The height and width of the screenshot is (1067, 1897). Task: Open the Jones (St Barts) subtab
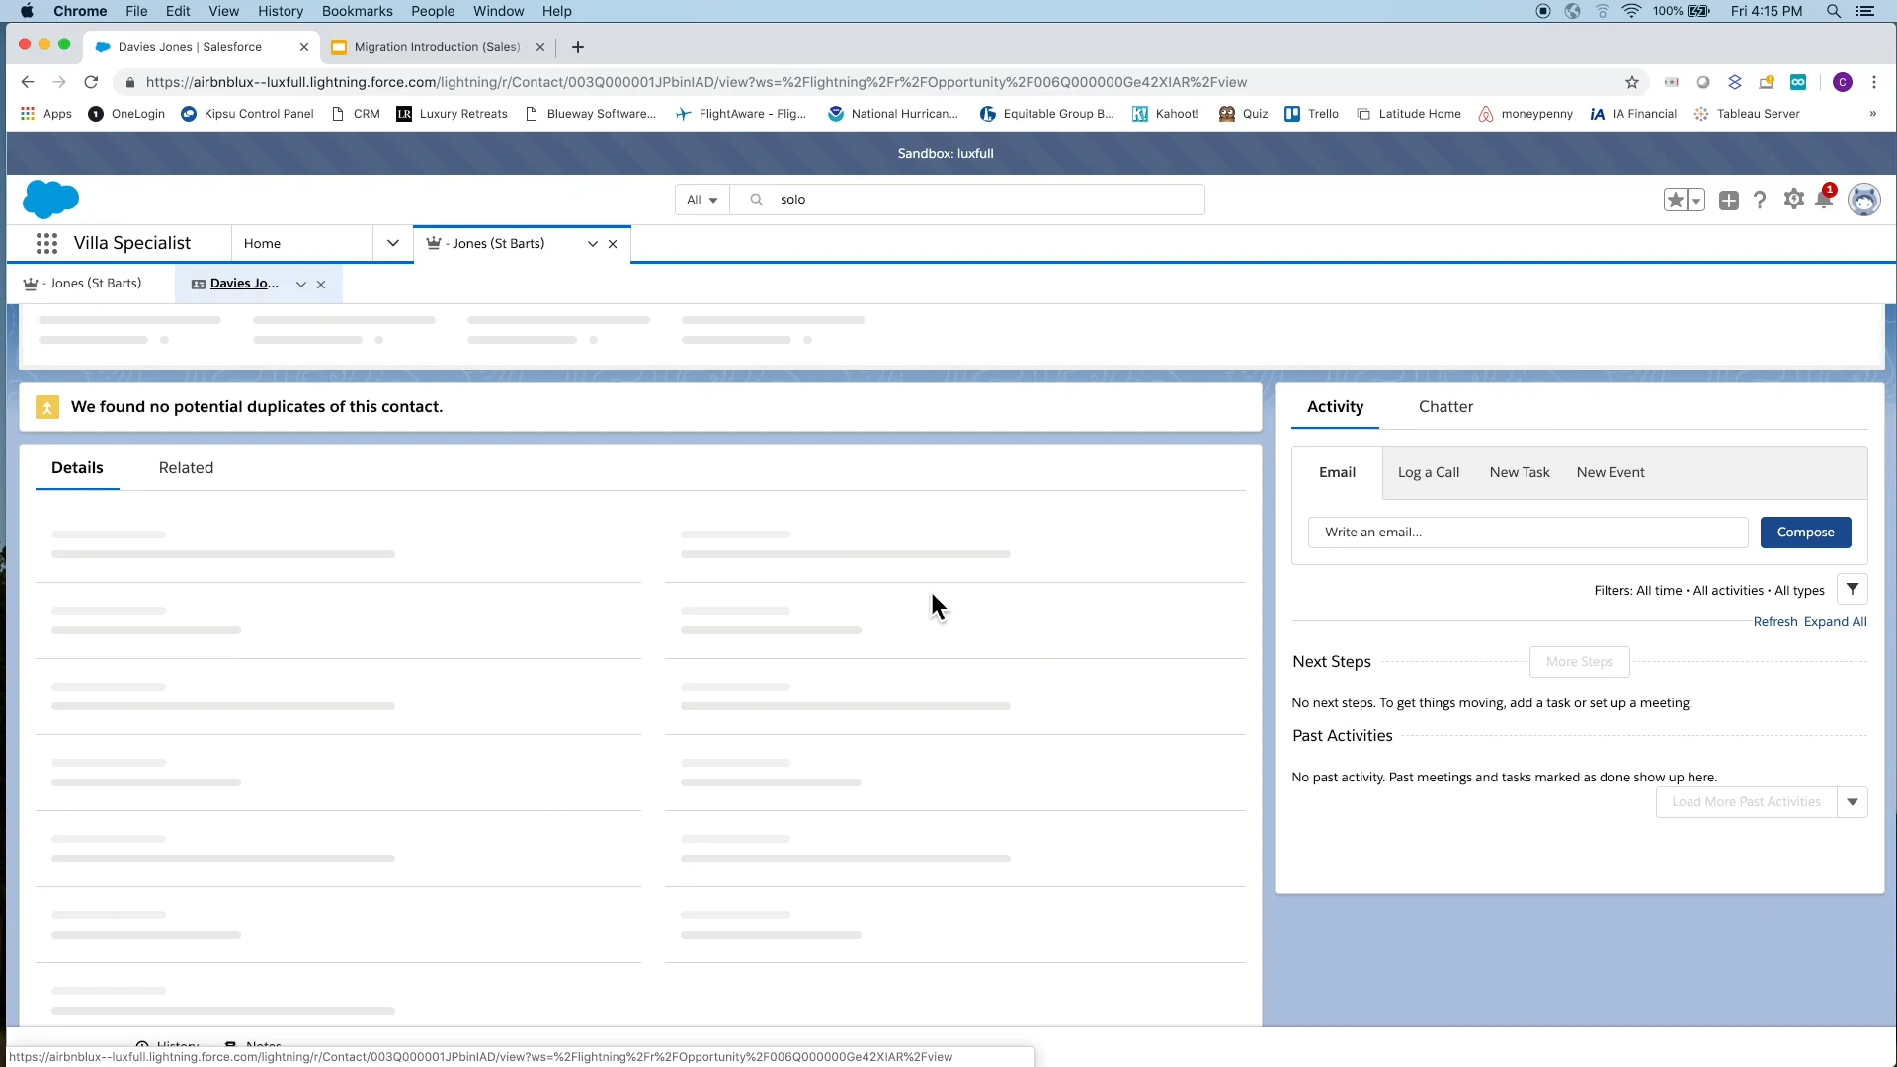tap(83, 284)
